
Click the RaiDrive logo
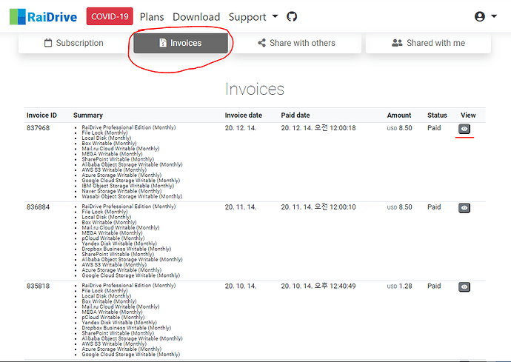pos(48,16)
